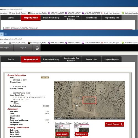Open the shopping cart icon
This screenshot has width=138, height=138.
37,48
